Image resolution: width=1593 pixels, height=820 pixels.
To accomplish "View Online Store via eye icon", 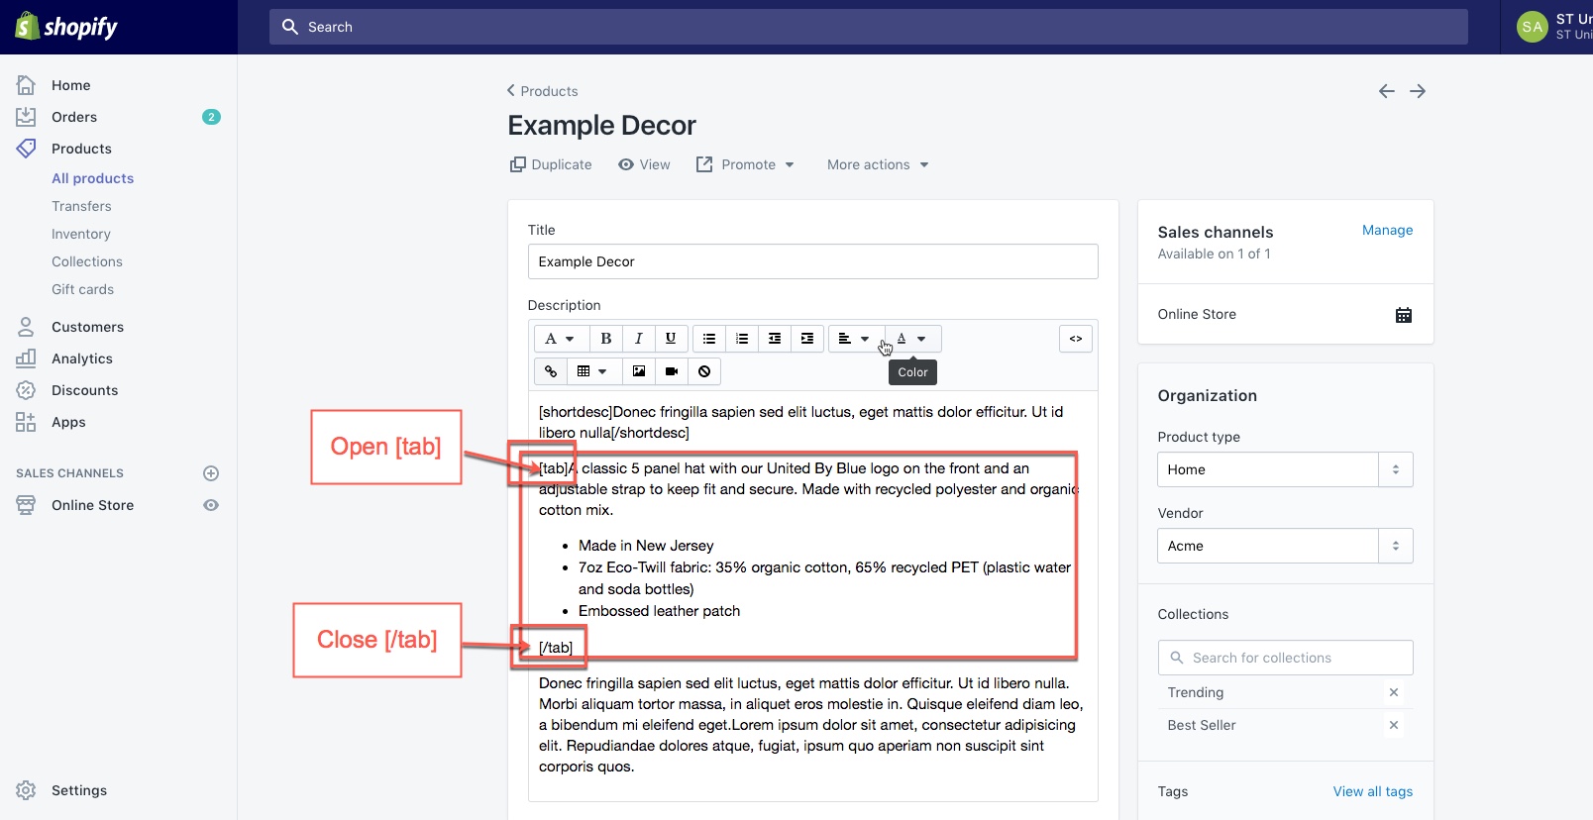I will [211, 505].
